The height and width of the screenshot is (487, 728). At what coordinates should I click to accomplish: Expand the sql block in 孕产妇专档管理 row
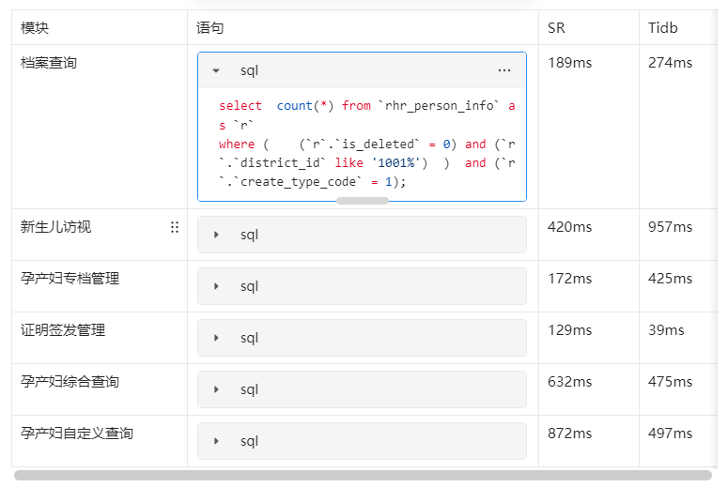click(216, 286)
